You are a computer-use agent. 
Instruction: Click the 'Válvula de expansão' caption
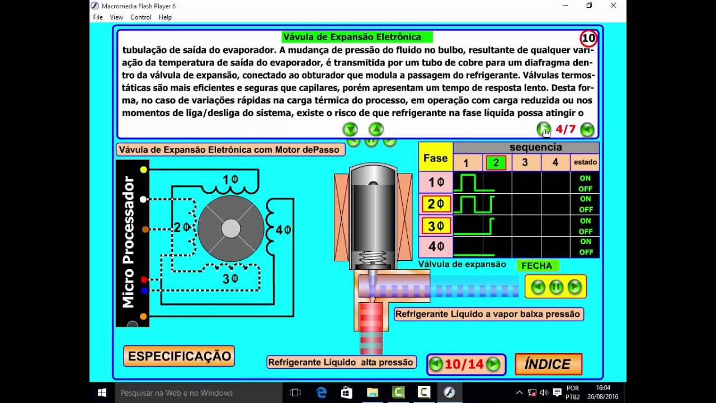pos(462,264)
